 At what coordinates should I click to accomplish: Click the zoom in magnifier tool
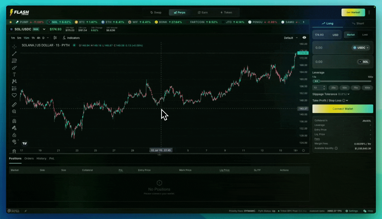click(x=14, y=112)
